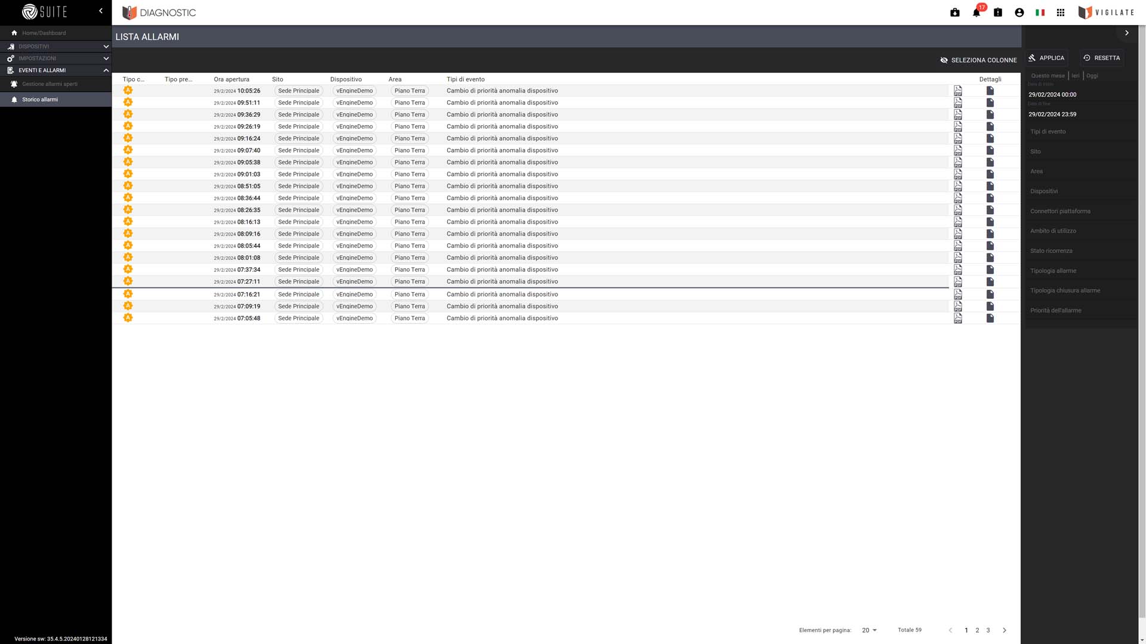Open the Tipologia chiusura allarme filter
This screenshot has width=1146, height=644.
pyautogui.click(x=1082, y=290)
